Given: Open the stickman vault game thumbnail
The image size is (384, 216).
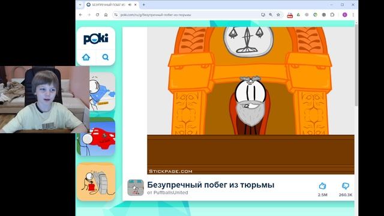Looking at the screenshot, I should (x=96, y=182).
